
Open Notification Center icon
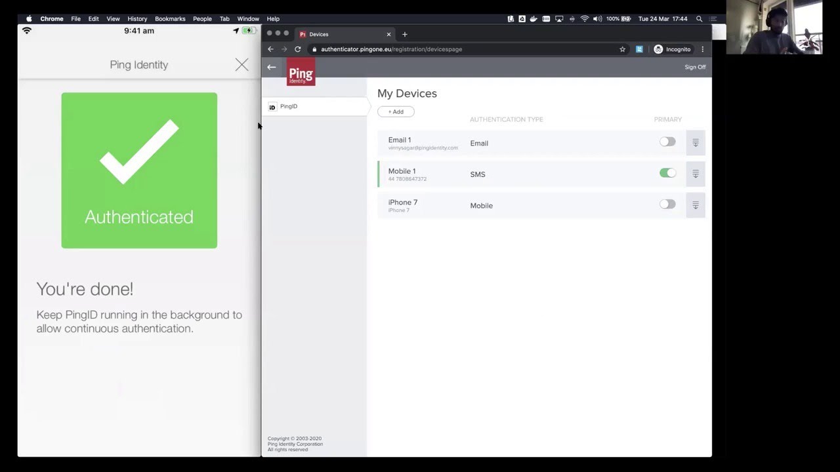pyautogui.click(x=713, y=19)
